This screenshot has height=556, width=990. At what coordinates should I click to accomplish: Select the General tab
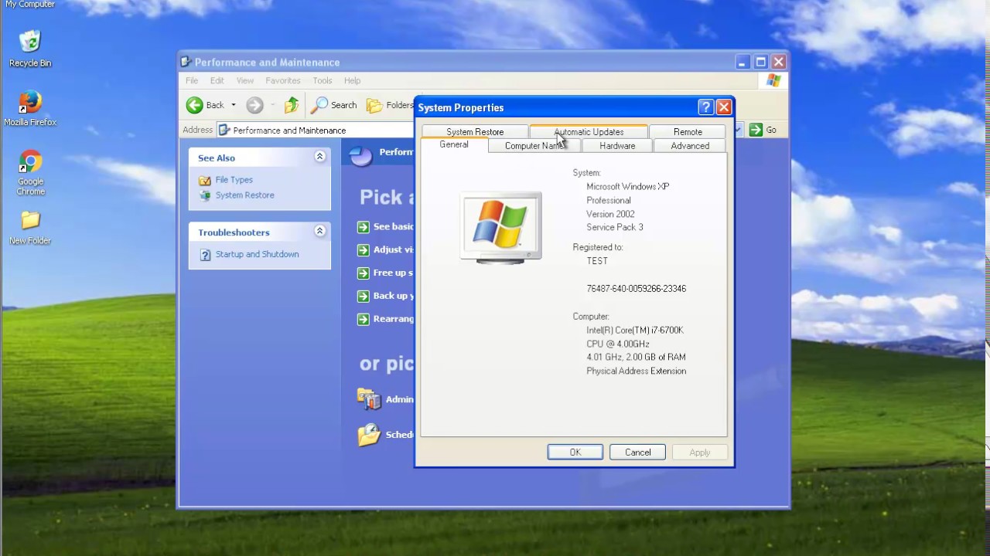pos(454,144)
